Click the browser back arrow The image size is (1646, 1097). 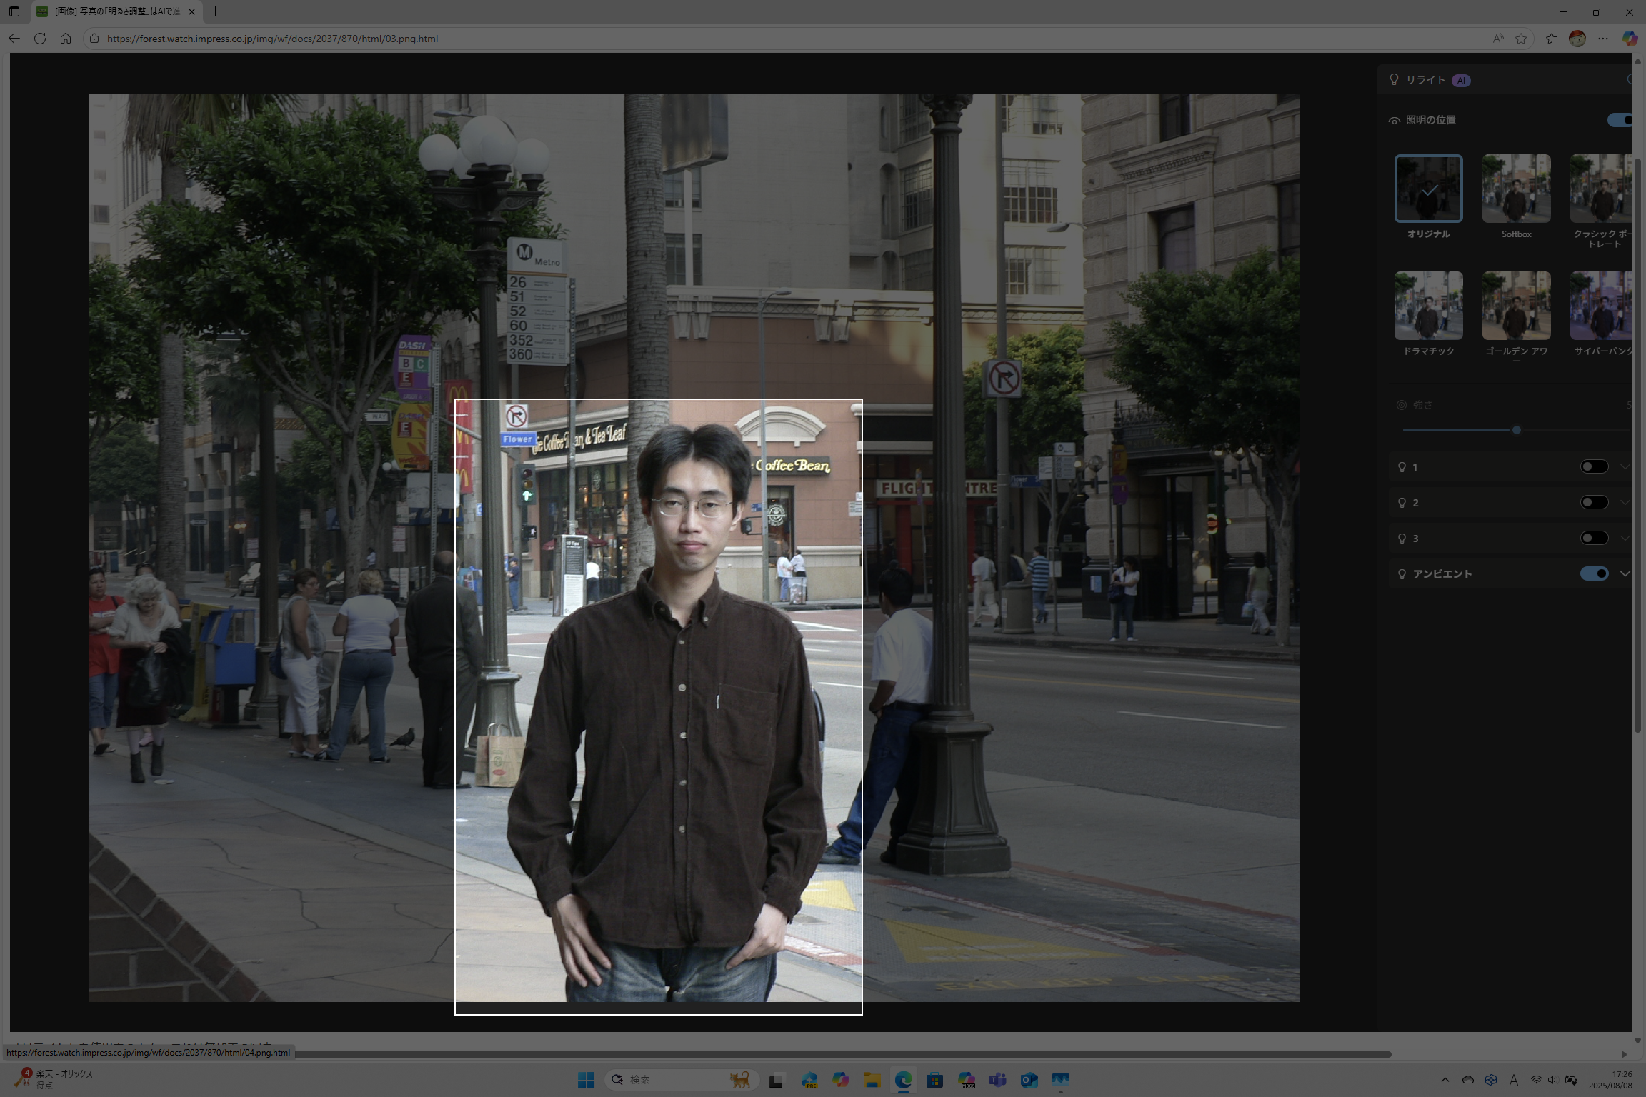point(14,39)
